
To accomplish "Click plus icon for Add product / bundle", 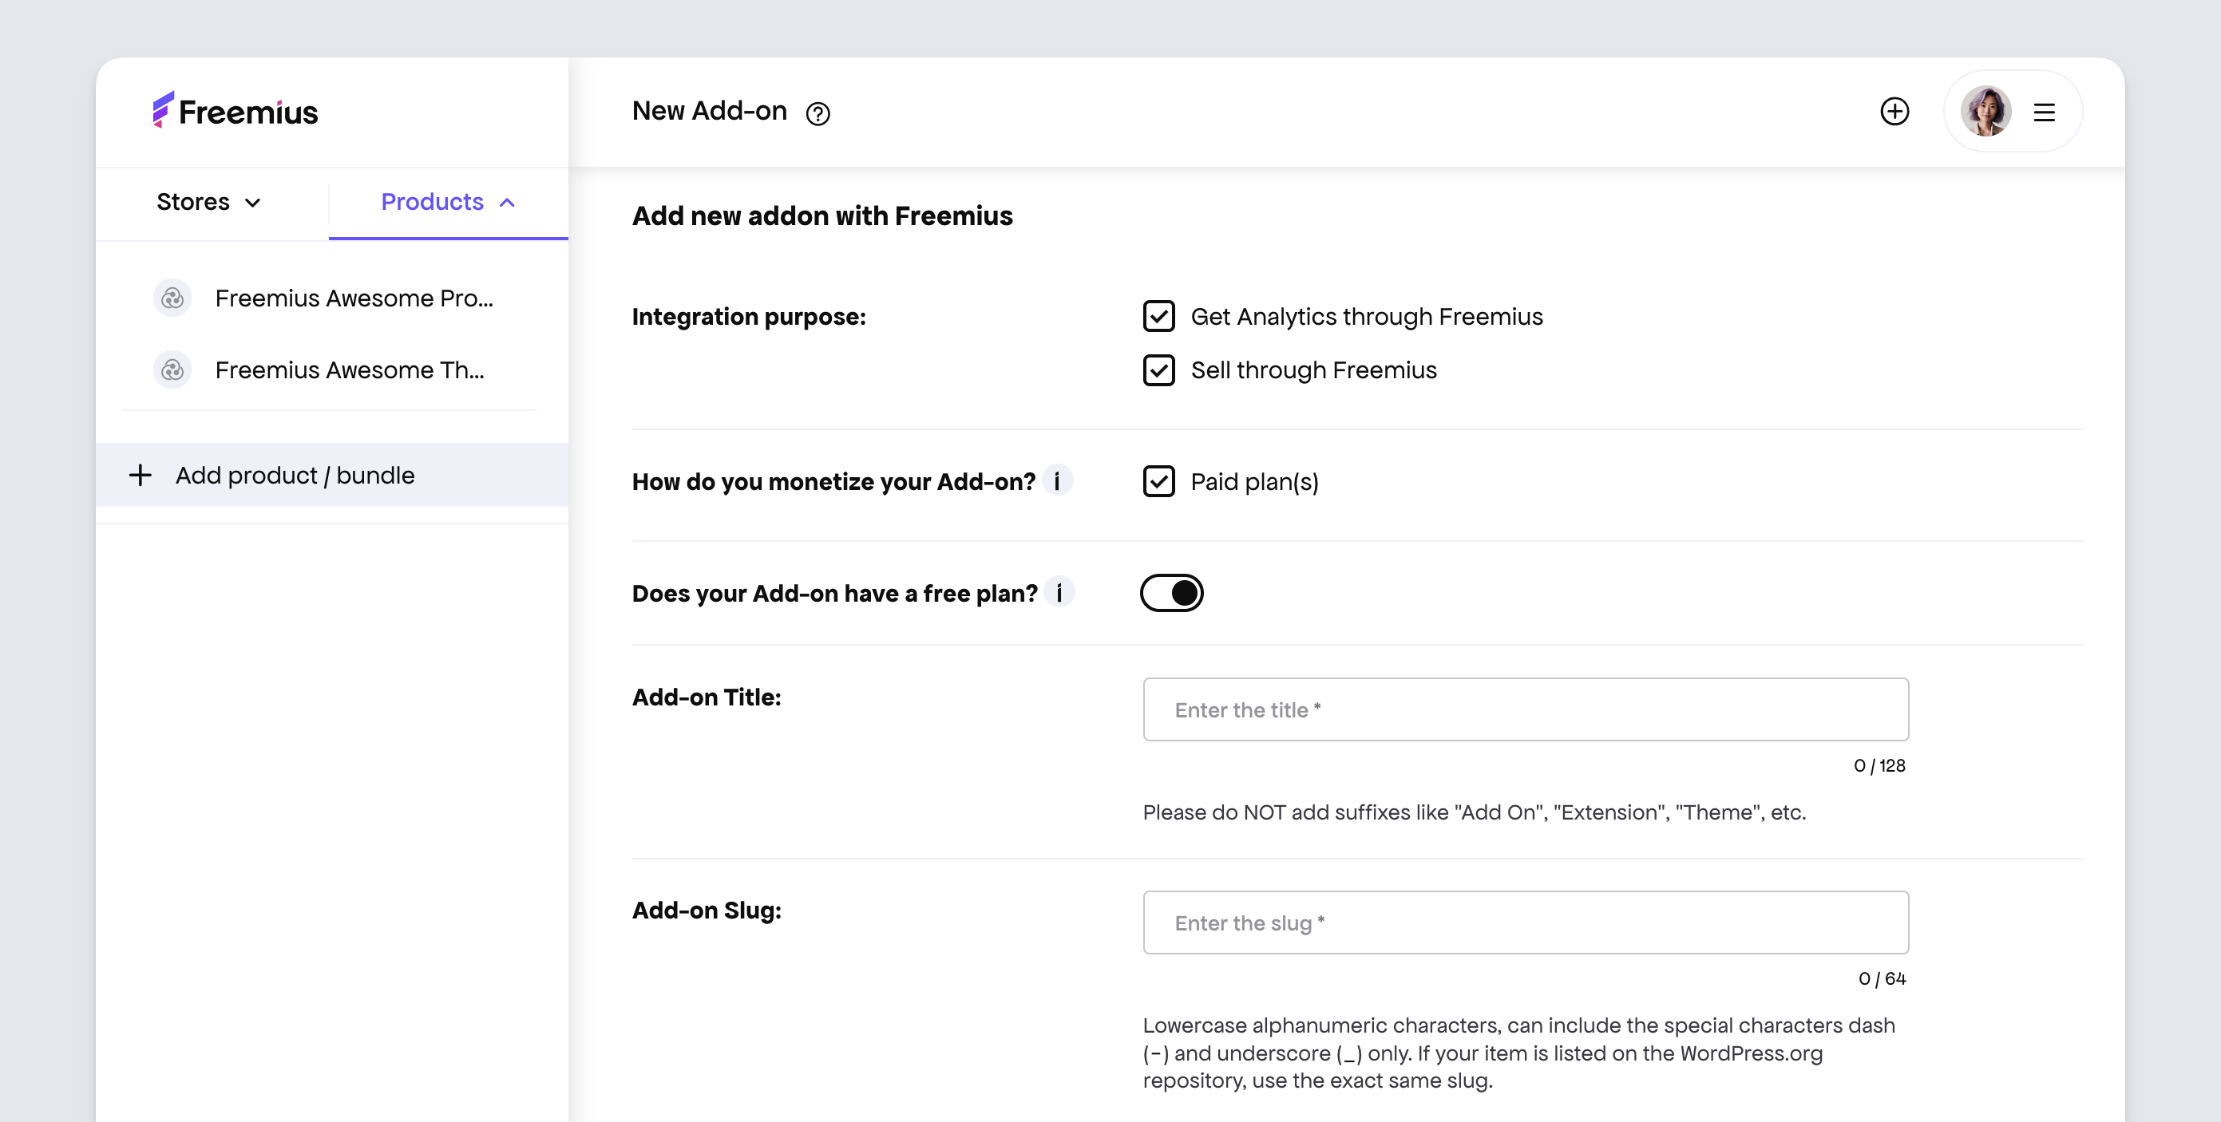I will click(140, 475).
